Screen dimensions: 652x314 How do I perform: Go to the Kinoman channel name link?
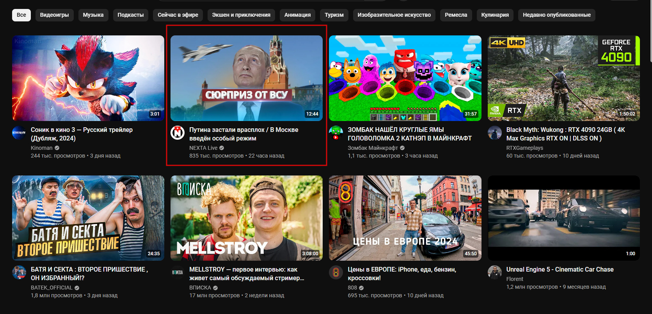click(42, 148)
